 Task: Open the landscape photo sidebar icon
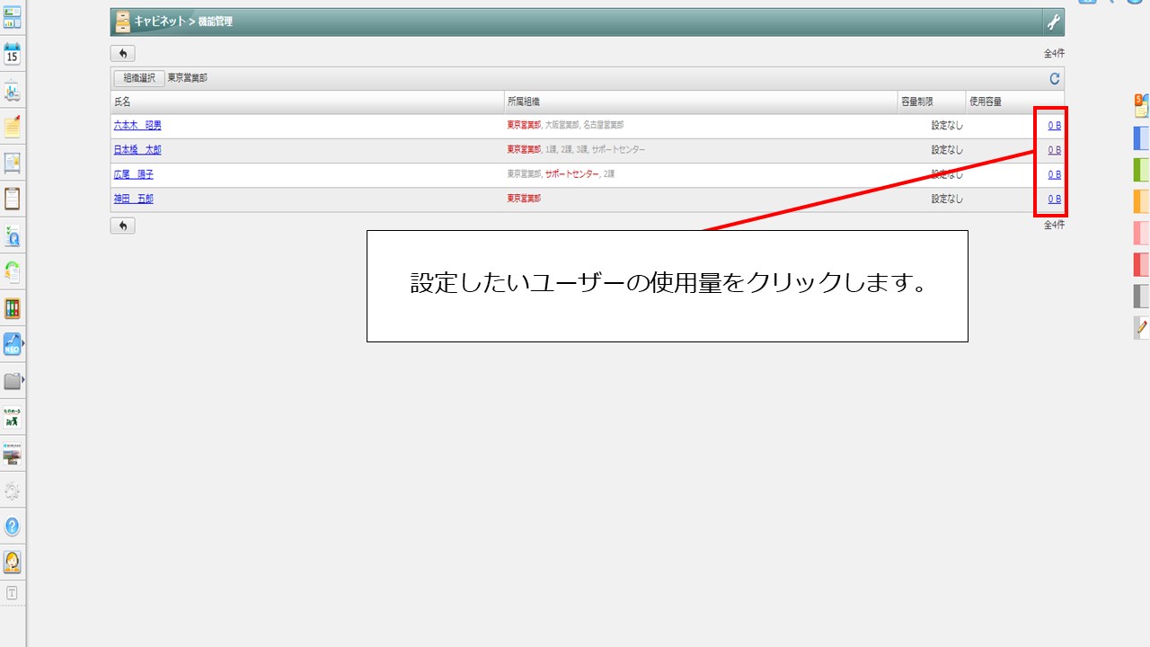[x=13, y=454]
